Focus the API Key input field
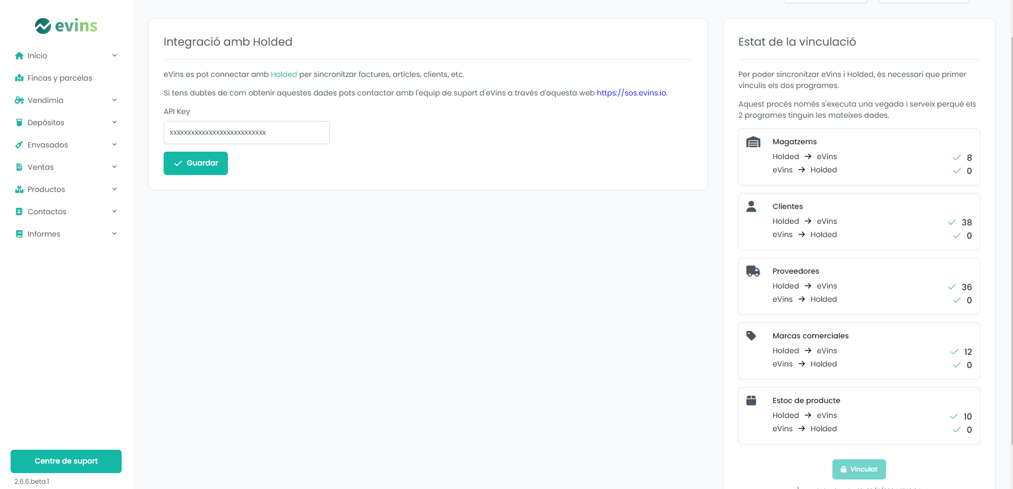This screenshot has height=489, width=1013. coord(246,133)
